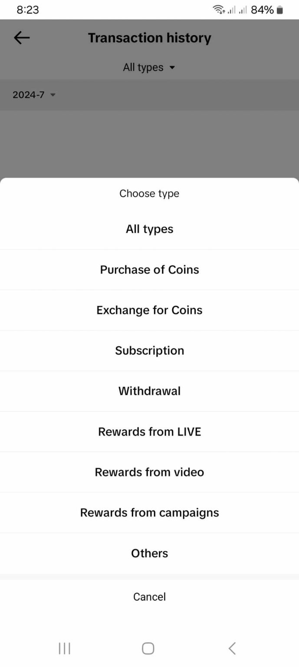Viewport: 299px width, 667px height.
Task: Select Purchase of Coins filter
Action: click(x=149, y=269)
